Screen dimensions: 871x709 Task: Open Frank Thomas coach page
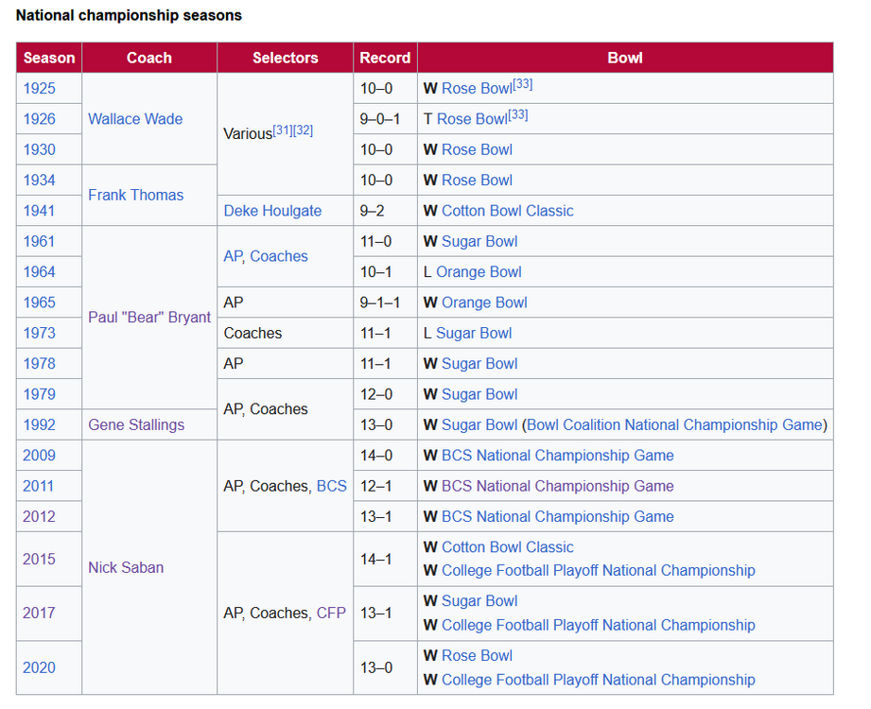(x=135, y=195)
